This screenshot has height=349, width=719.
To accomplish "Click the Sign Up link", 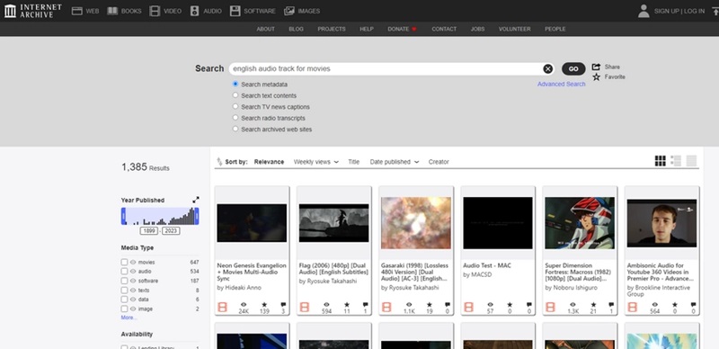I will tap(667, 11).
